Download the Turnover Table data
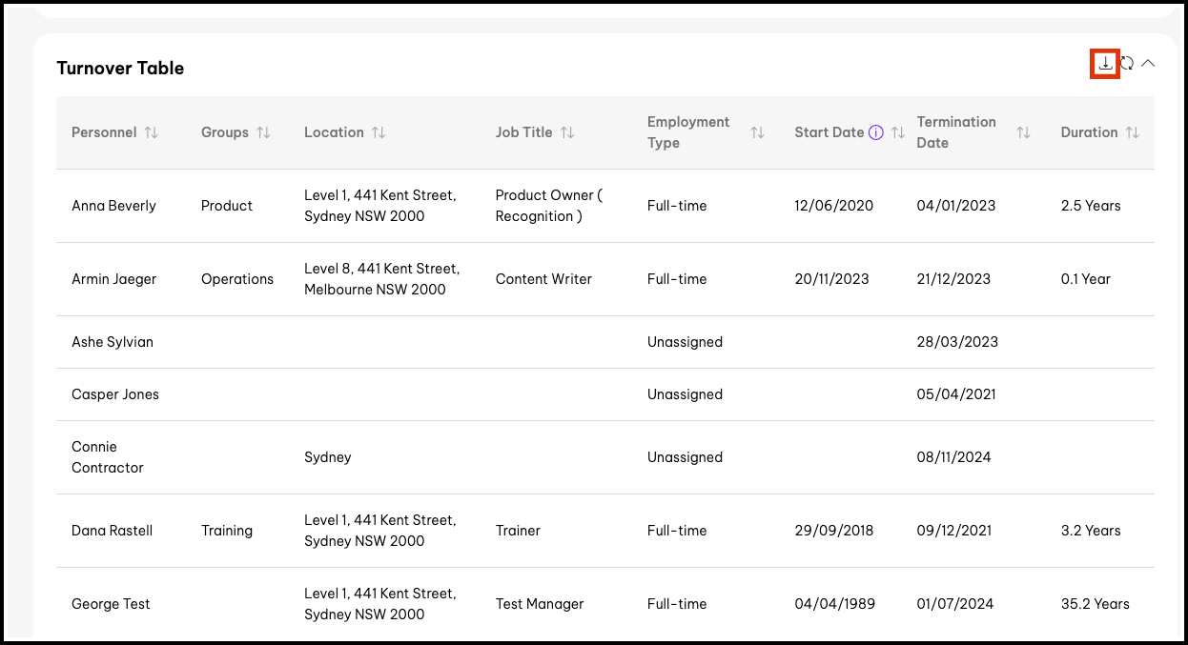Viewport: 1188px width, 645px height. pyautogui.click(x=1104, y=64)
